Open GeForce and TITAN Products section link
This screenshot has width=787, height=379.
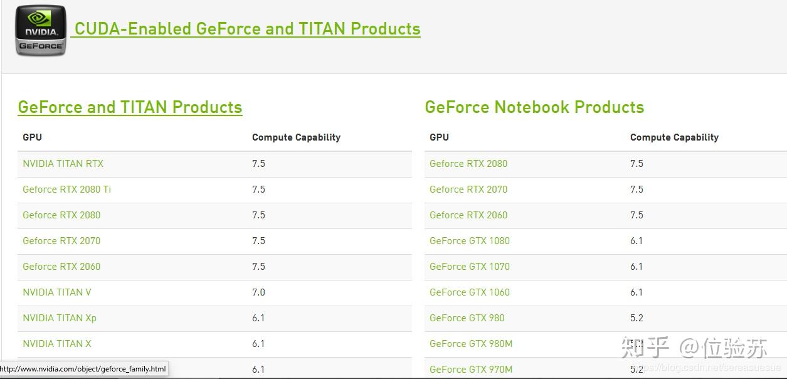point(130,107)
